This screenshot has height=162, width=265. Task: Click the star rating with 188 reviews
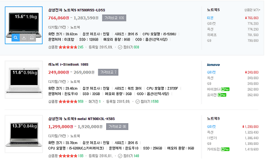[x=68, y=156]
